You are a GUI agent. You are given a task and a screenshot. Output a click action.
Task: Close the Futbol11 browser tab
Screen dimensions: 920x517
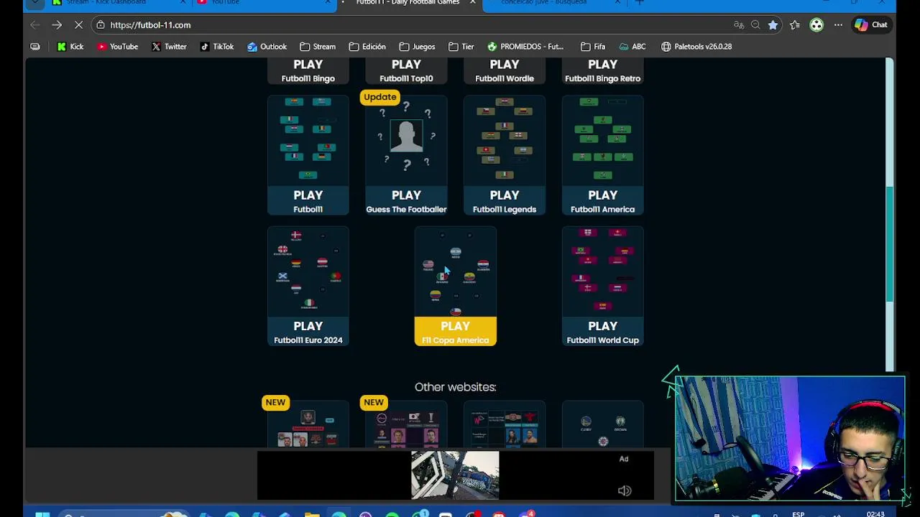pos(473,3)
